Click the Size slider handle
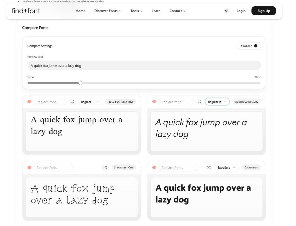The height and width of the screenshot is (226, 296). point(80,83)
